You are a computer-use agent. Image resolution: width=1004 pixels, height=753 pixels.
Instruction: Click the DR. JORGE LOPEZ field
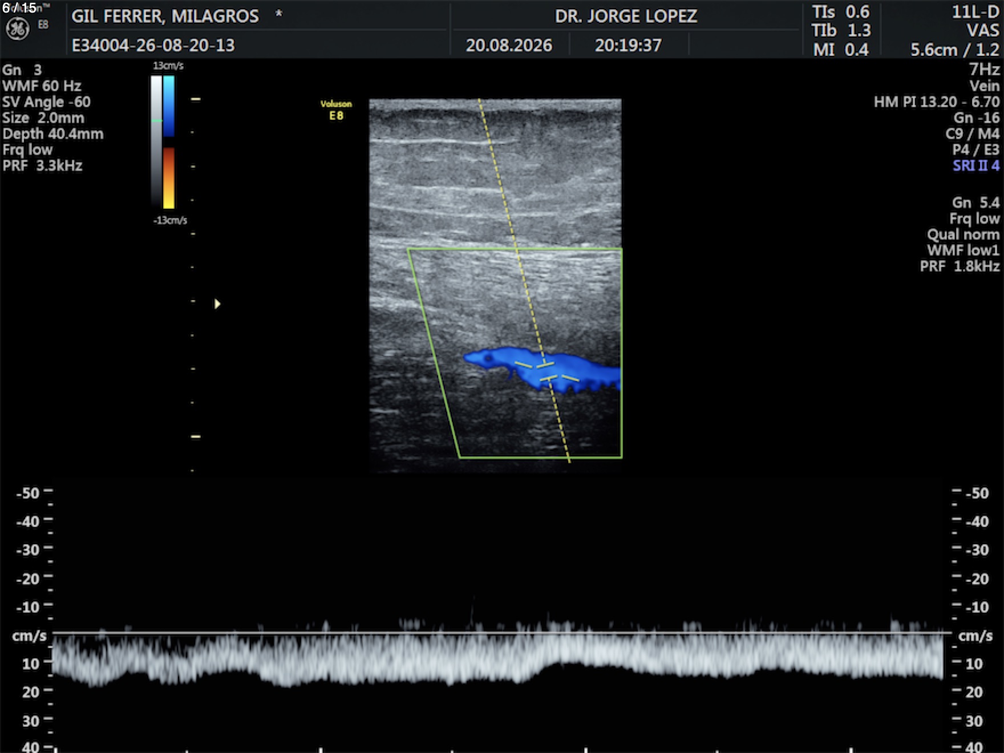pos(626,16)
